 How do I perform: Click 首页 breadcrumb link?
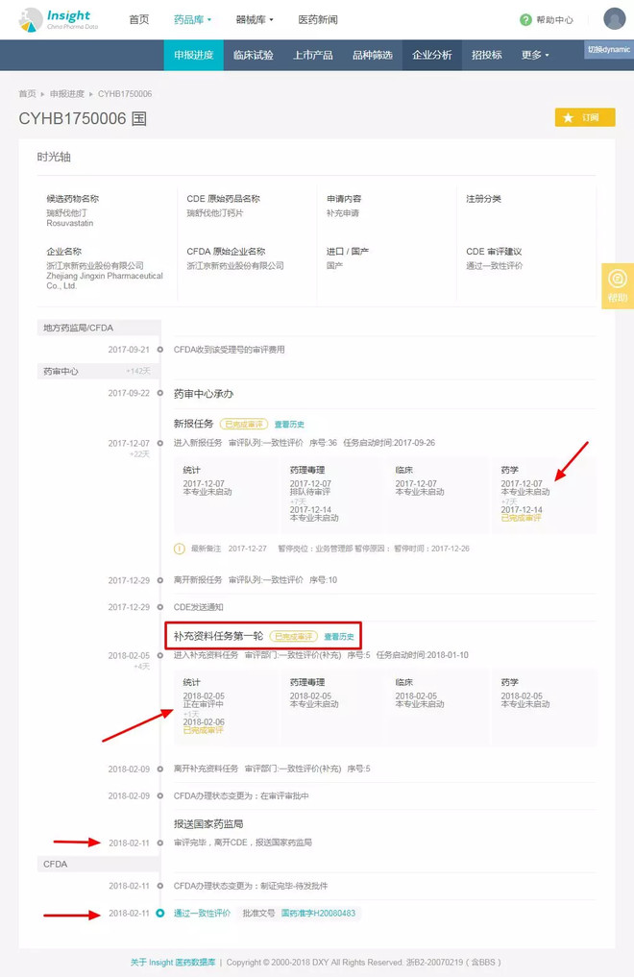28,93
